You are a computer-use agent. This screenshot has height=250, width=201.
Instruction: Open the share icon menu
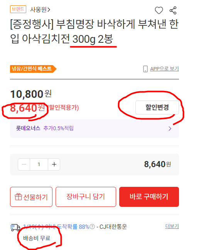[x=173, y=10]
